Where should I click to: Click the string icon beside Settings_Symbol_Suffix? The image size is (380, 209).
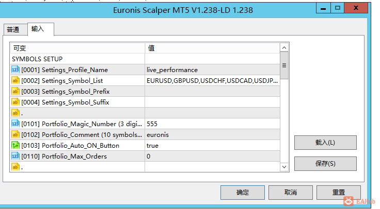pos(15,102)
